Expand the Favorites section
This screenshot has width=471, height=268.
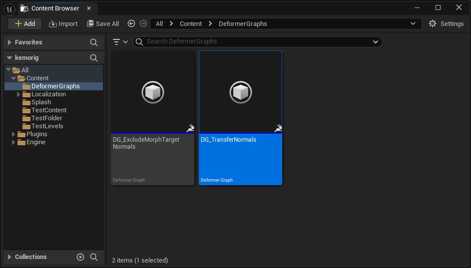pyautogui.click(x=9, y=42)
